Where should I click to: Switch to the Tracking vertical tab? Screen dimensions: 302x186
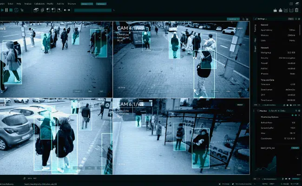click(255, 28)
